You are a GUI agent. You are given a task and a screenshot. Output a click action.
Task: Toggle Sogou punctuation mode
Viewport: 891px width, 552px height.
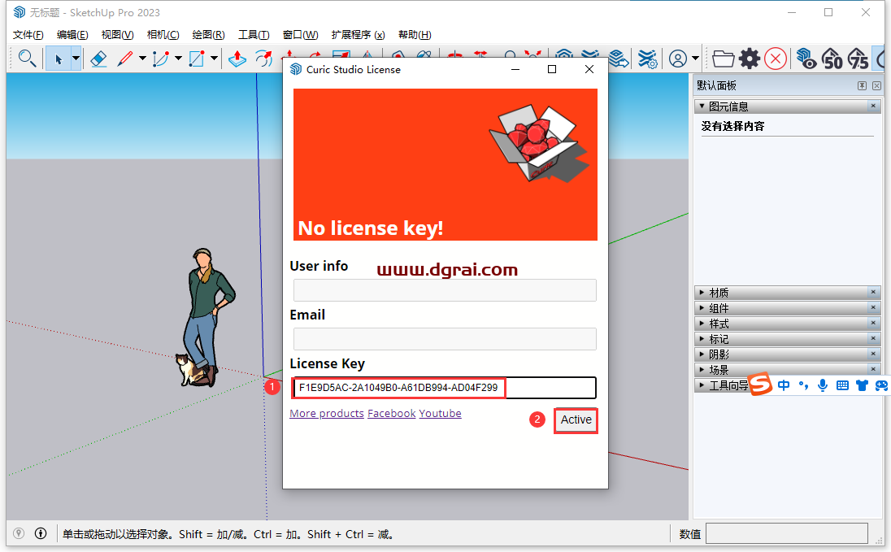coord(803,385)
